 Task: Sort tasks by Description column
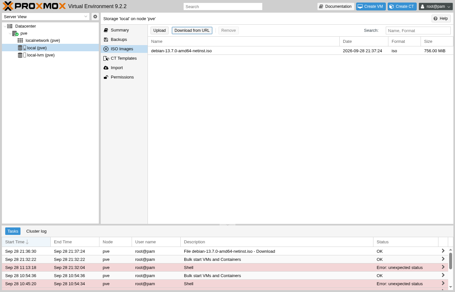(x=277, y=242)
